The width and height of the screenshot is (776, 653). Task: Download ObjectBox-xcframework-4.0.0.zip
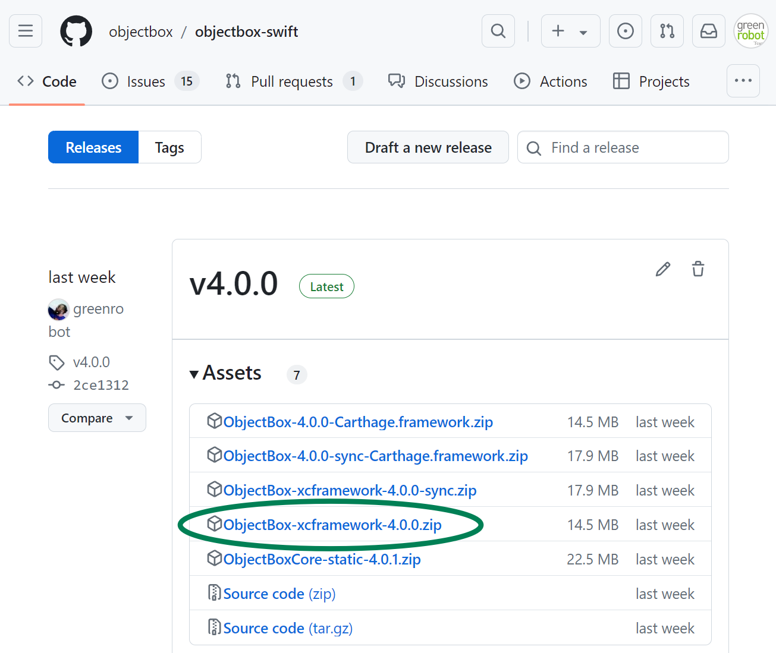[332, 525]
